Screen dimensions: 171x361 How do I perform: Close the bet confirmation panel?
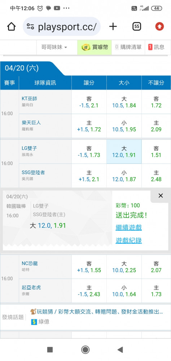(161, 196)
